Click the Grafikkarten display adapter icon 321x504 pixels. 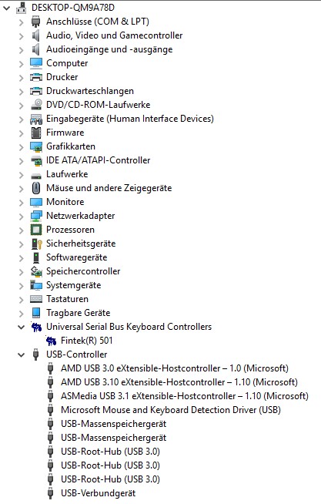[36, 146]
